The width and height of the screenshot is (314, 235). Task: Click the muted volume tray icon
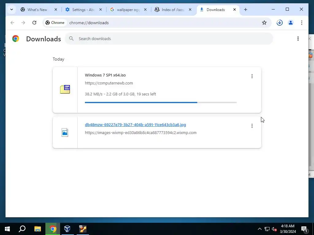click(274, 229)
